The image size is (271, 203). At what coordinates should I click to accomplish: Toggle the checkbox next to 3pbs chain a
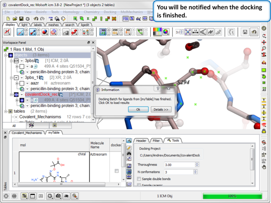[x=22, y=67]
